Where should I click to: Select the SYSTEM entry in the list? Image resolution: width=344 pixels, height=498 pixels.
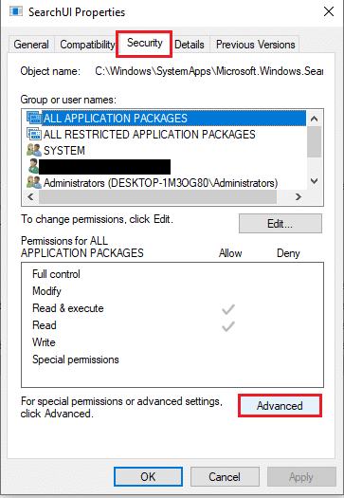64,150
